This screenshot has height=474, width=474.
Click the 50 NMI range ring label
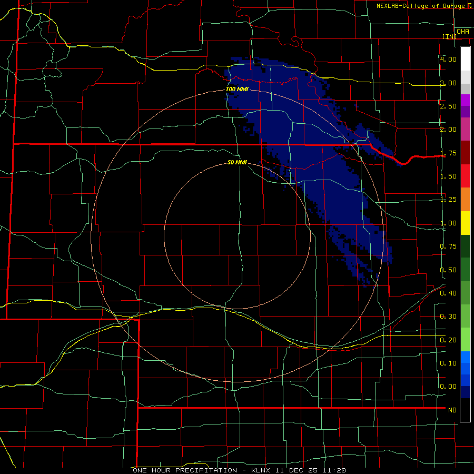pos(238,162)
